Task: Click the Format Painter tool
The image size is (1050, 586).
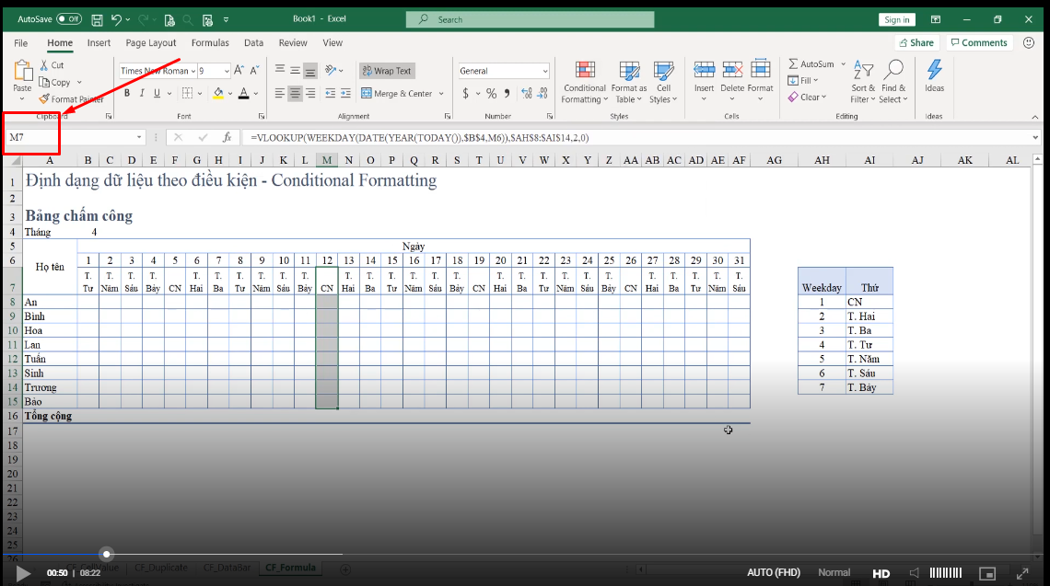Action: [71, 99]
